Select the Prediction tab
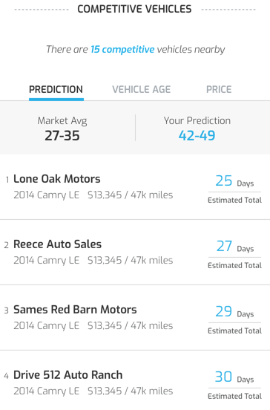 pyautogui.click(x=56, y=89)
